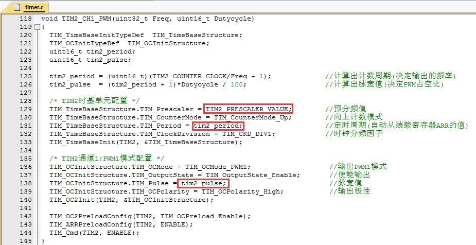This screenshot has height=245, width=476.
Task: Click TIM_OC2PreloadConfig call on line 142
Action: pos(150,216)
